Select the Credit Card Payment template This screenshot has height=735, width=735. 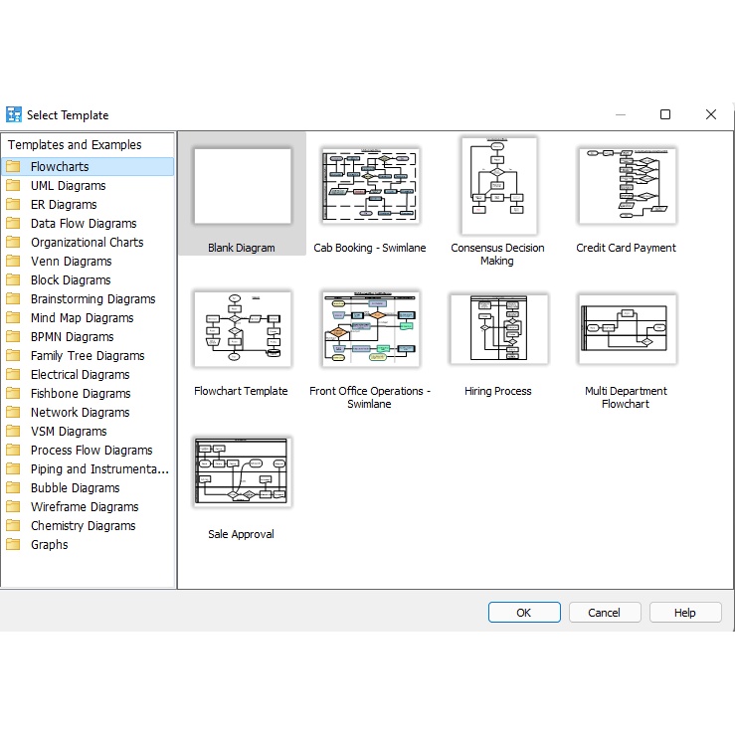pyautogui.click(x=626, y=186)
